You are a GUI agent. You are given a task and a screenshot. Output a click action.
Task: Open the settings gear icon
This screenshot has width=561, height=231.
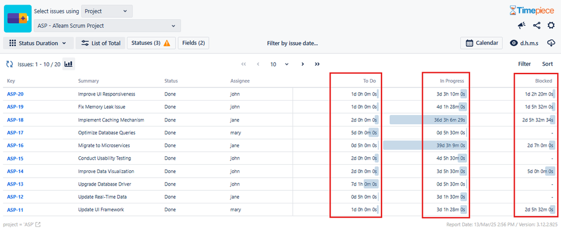[x=551, y=25]
